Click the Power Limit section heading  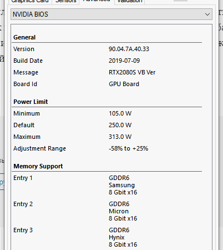coord(31,102)
